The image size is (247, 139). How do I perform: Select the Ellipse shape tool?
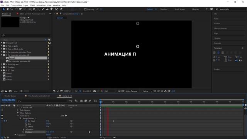[x=30, y=9]
